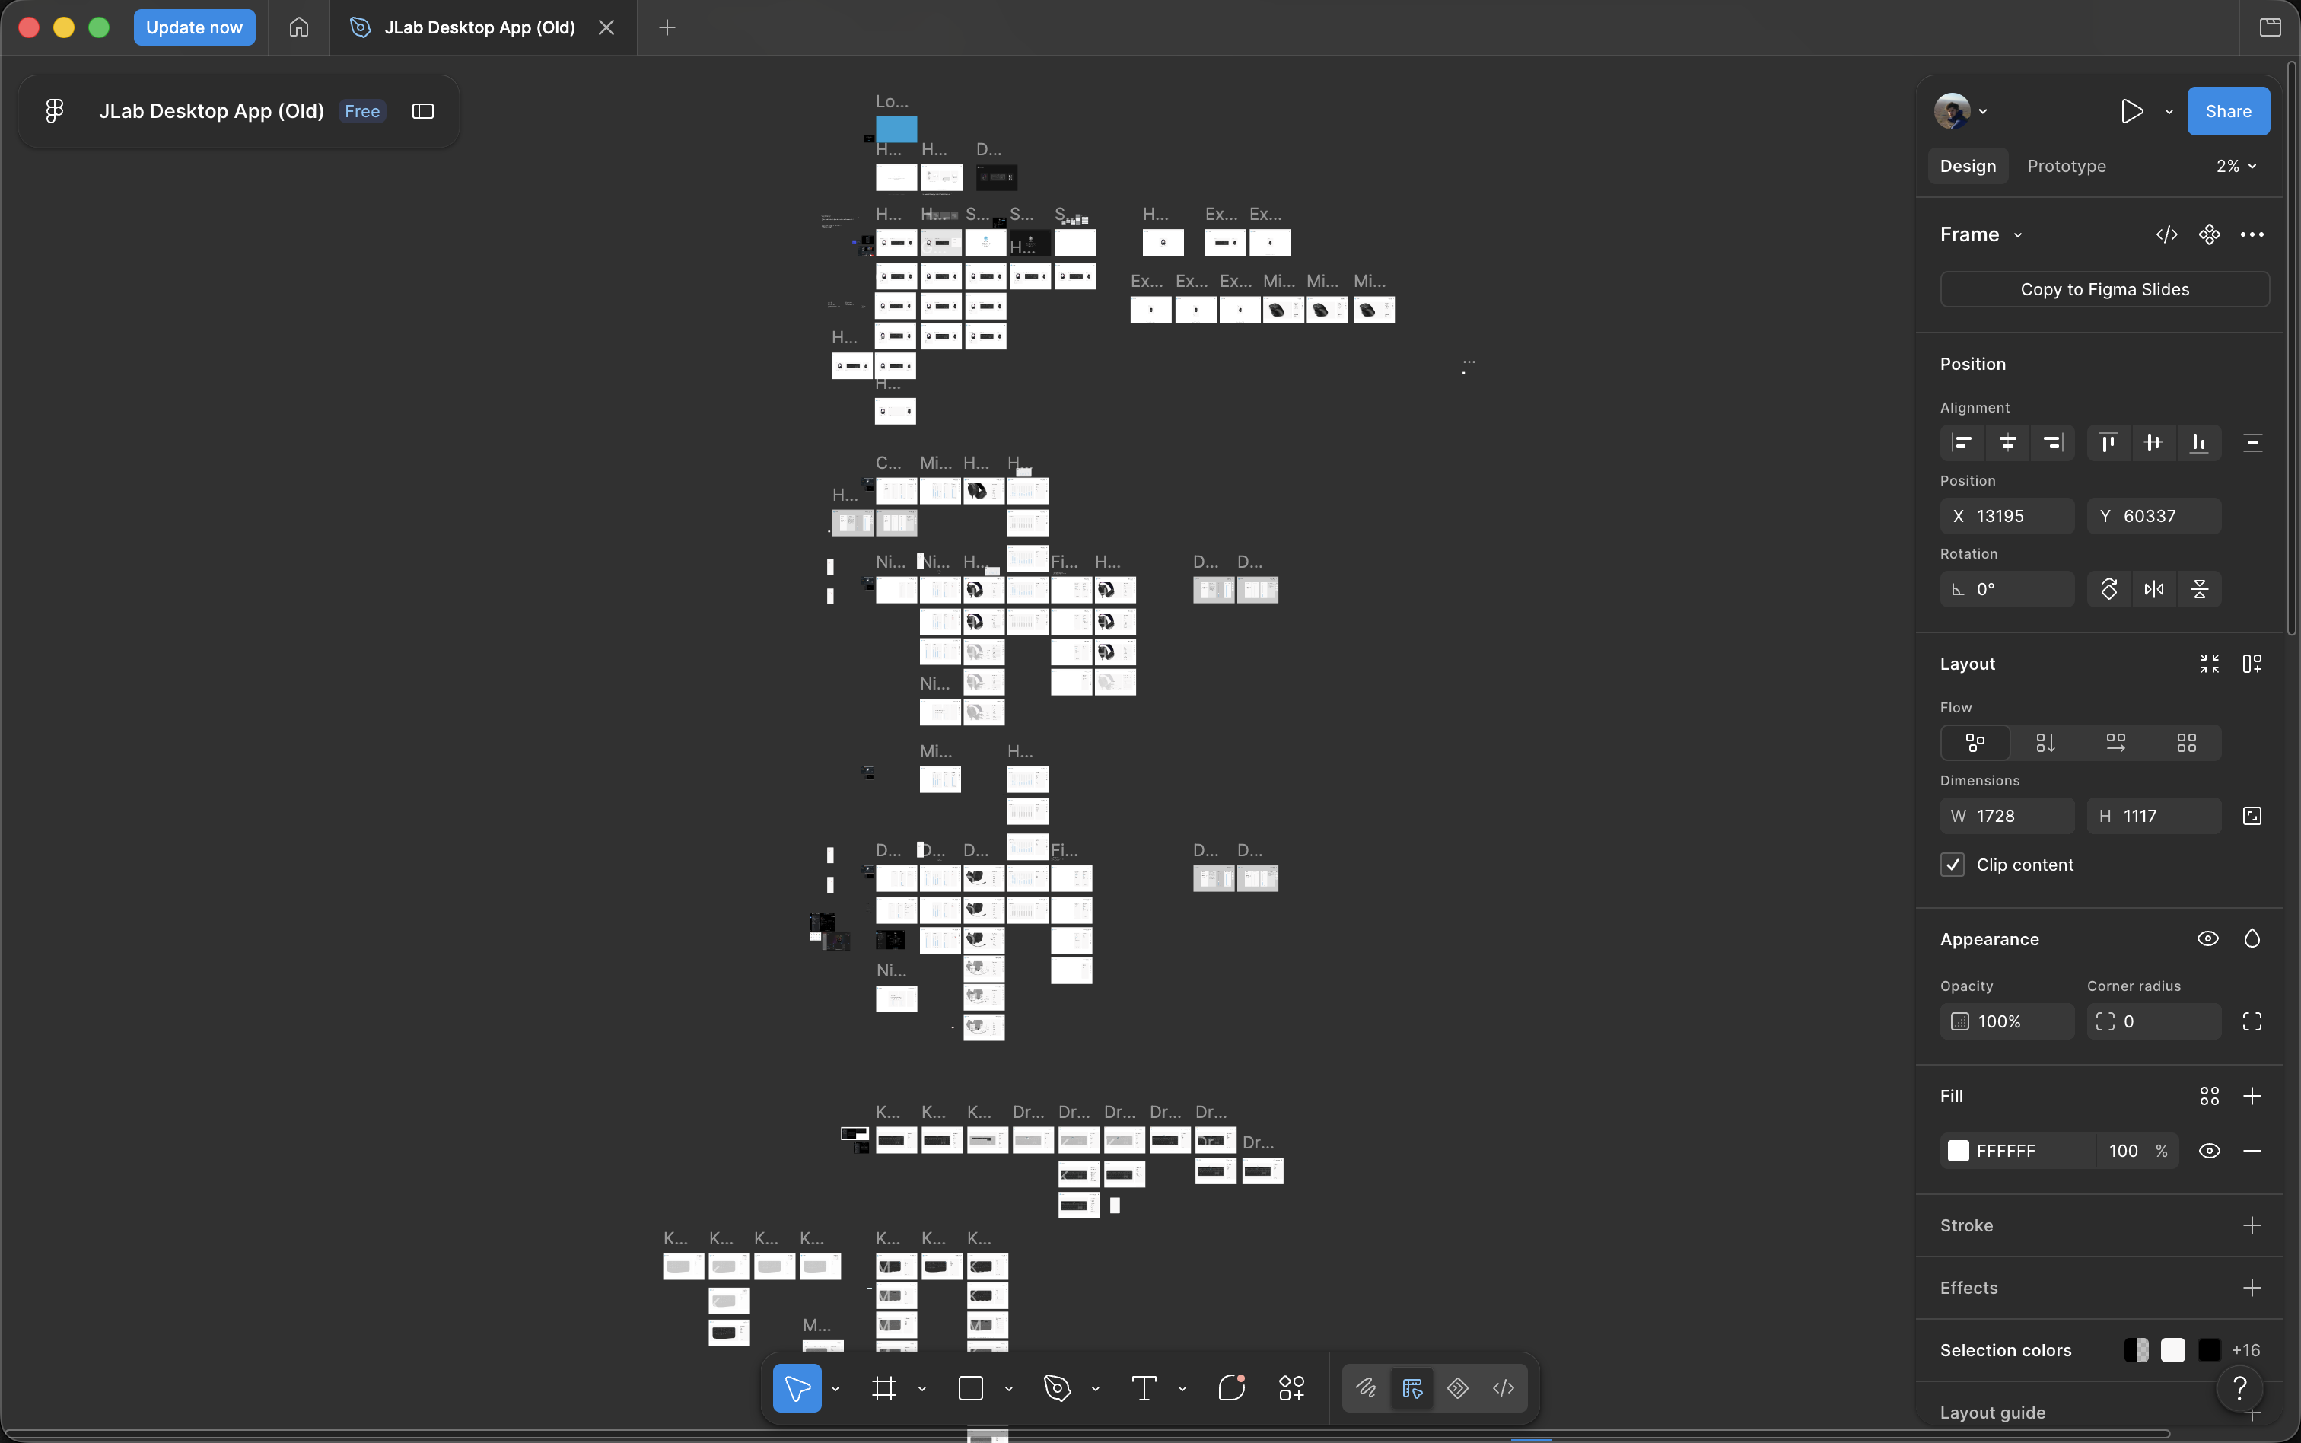Switch to Dev Mode code icon
The image size is (2301, 1443).
[1504, 1387]
